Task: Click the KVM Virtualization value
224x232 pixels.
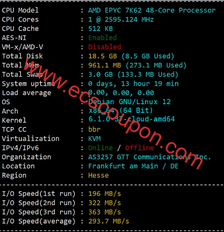Action: (x=94, y=139)
